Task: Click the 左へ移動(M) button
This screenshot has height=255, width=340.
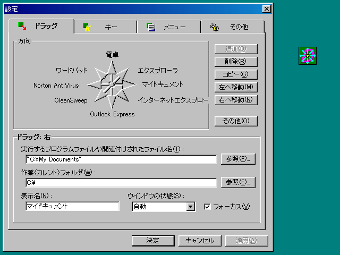Action: click(236, 87)
